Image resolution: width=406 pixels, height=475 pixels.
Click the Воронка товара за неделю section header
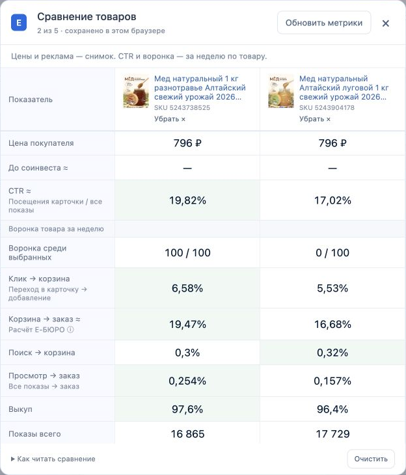pyautogui.click(x=56, y=228)
